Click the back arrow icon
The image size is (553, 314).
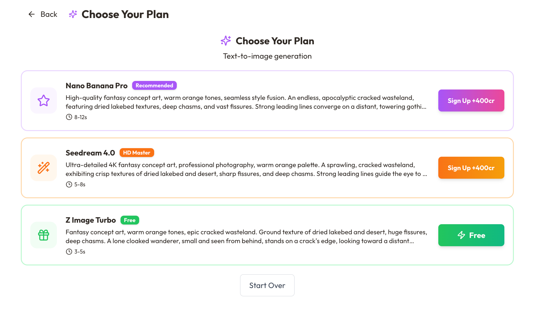coord(32,14)
